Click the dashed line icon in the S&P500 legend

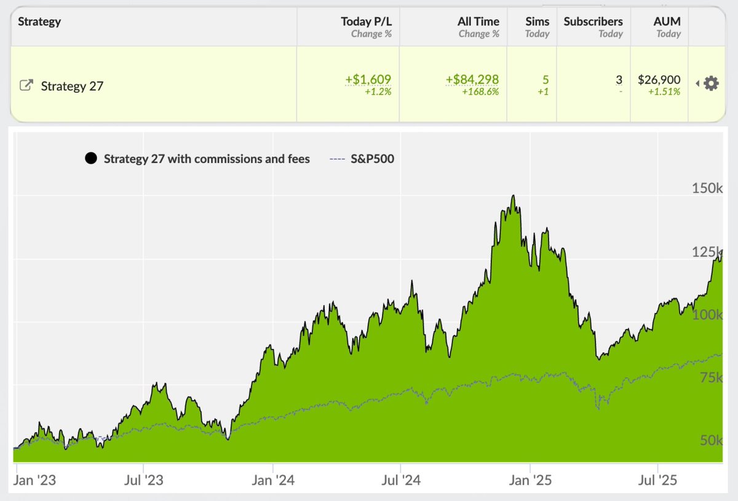[x=335, y=159]
